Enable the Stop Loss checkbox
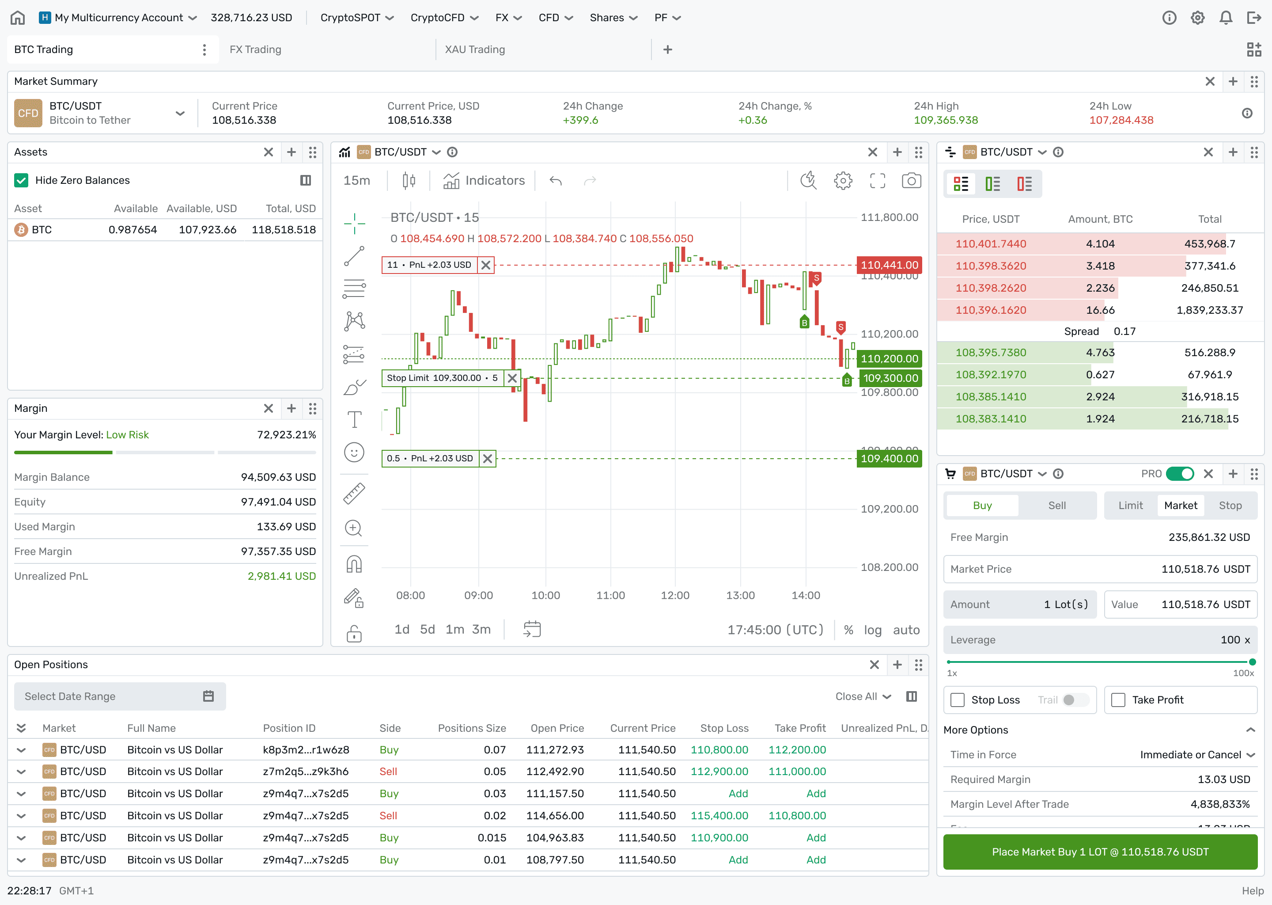1272x905 pixels. pos(958,700)
